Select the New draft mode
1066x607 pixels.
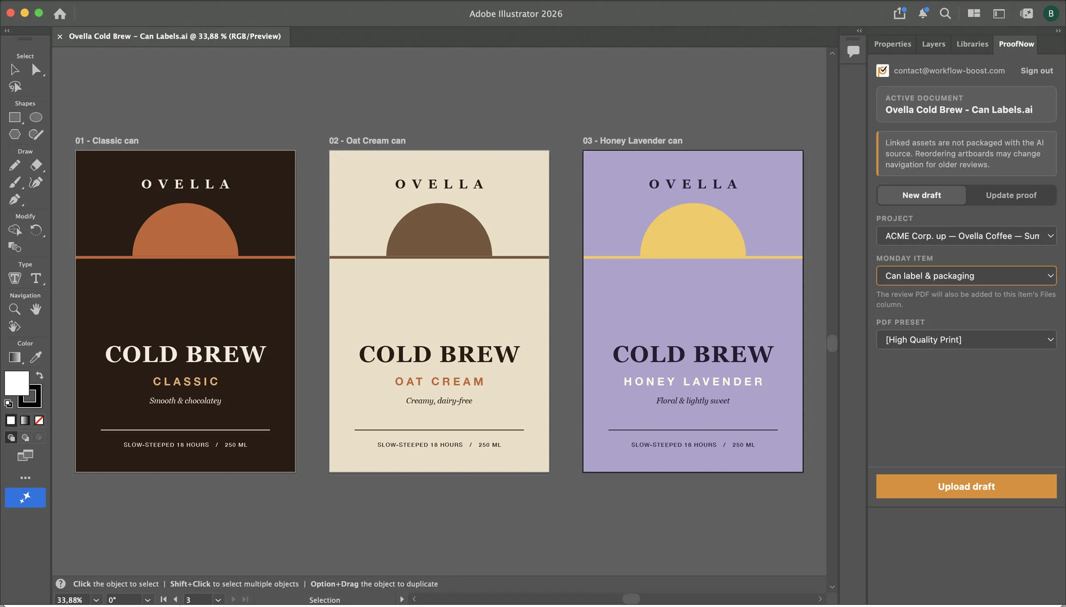(922, 195)
